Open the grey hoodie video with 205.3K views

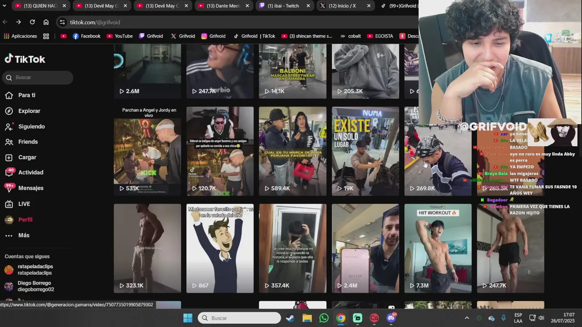(366, 71)
